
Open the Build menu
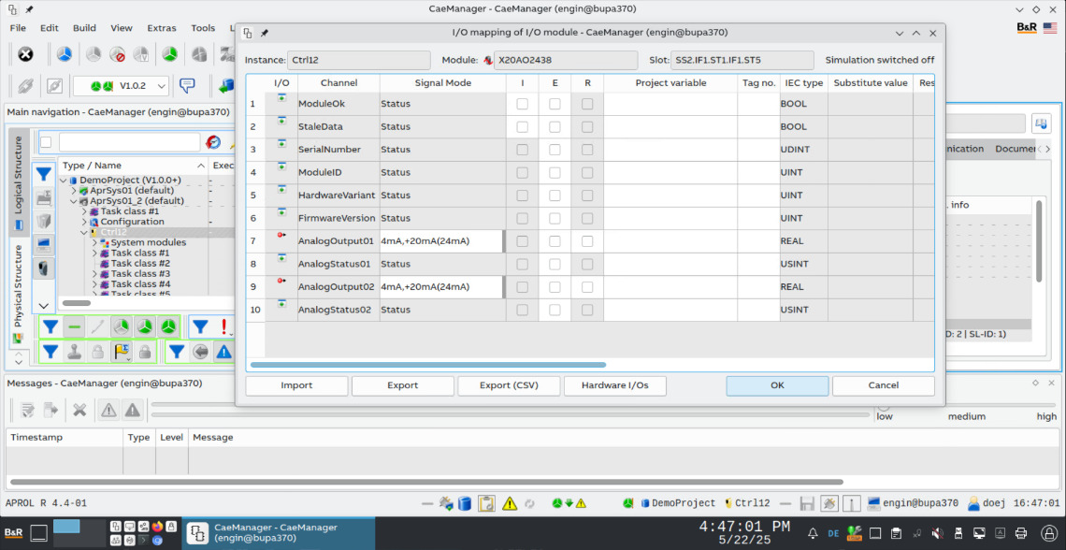(84, 28)
